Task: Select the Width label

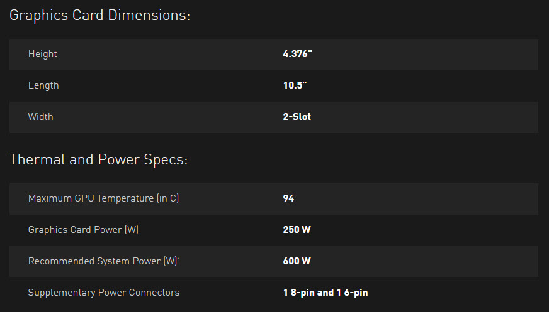Action: [x=41, y=117]
